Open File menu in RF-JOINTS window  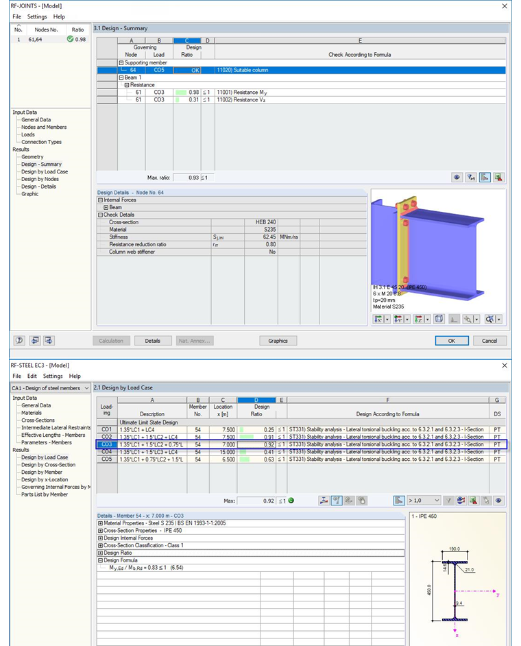16,16
